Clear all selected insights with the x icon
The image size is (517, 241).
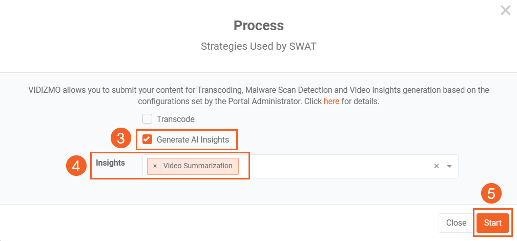437,166
